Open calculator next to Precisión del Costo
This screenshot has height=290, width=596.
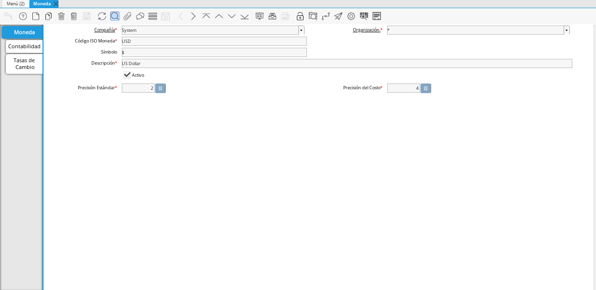click(426, 88)
